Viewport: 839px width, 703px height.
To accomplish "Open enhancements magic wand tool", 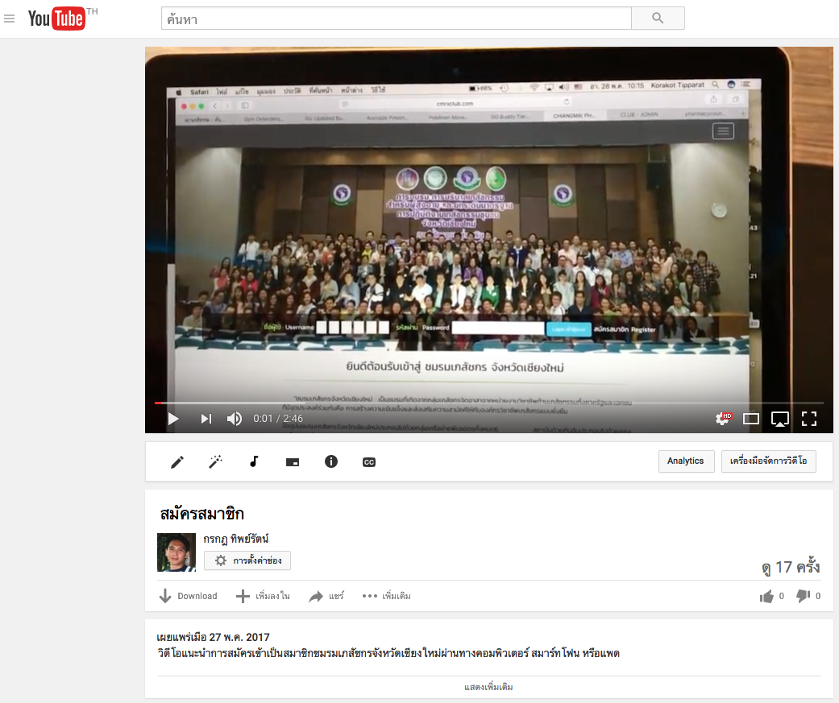I will [216, 462].
